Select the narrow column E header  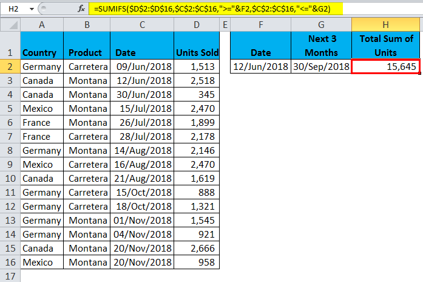coord(225,24)
